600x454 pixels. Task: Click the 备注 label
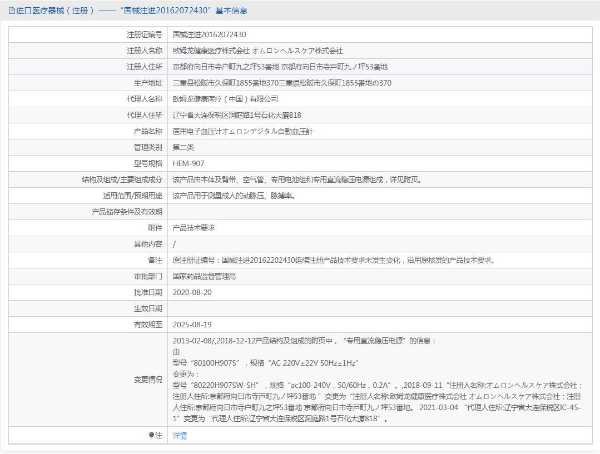pos(155,260)
